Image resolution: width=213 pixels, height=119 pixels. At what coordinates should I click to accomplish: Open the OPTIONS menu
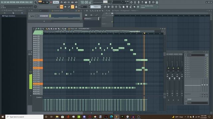[22, 2]
